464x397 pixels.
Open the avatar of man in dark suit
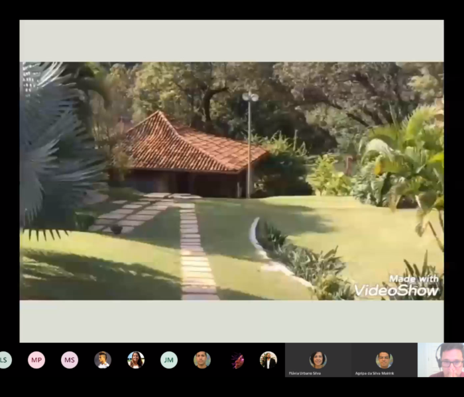[x=268, y=359]
